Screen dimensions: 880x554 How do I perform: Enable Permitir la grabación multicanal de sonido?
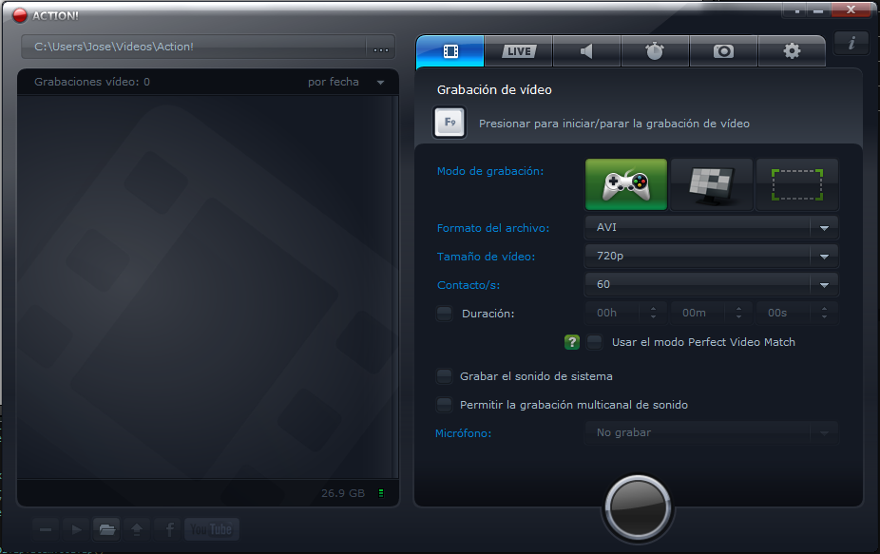(445, 404)
